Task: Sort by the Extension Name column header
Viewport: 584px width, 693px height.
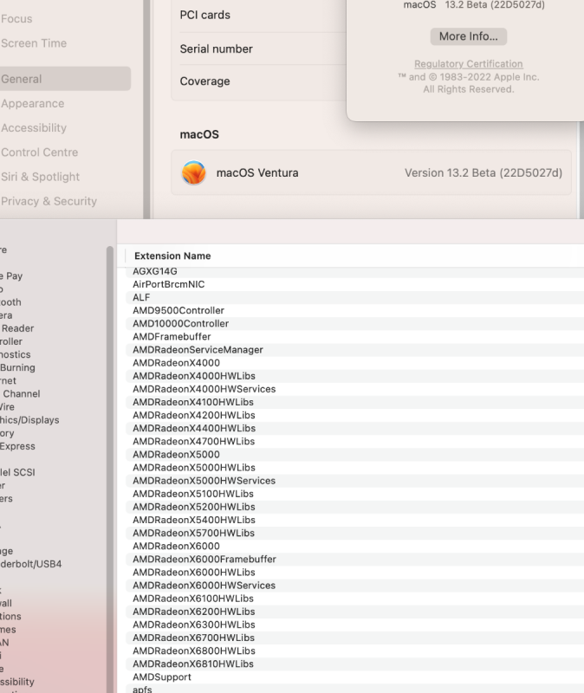Action: coord(172,256)
